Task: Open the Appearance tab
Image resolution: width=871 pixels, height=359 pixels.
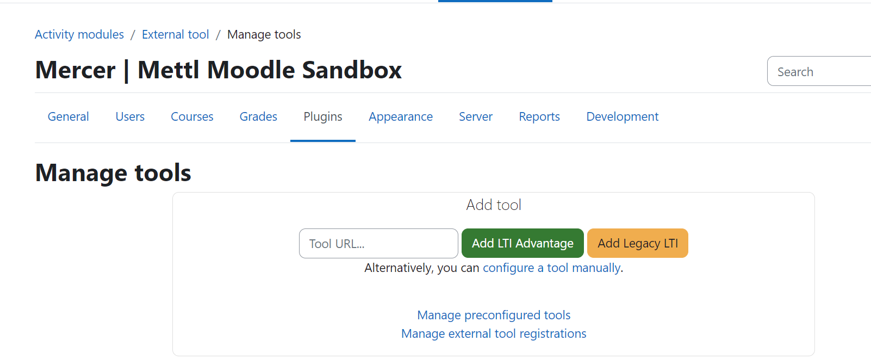Action: coord(401,117)
